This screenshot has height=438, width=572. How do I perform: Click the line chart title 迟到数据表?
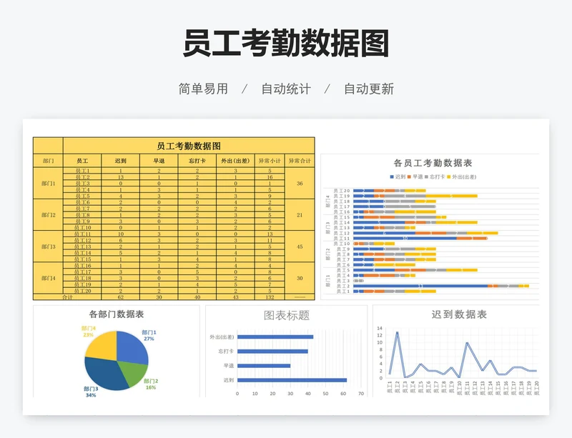click(459, 314)
